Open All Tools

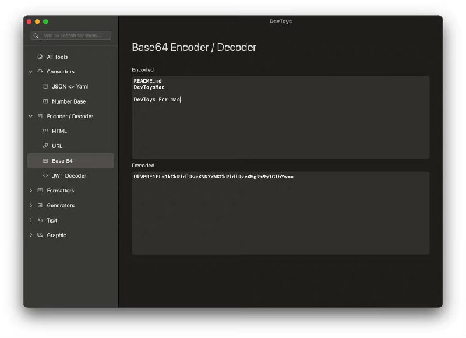pyautogui.click(x=57, y=57)
